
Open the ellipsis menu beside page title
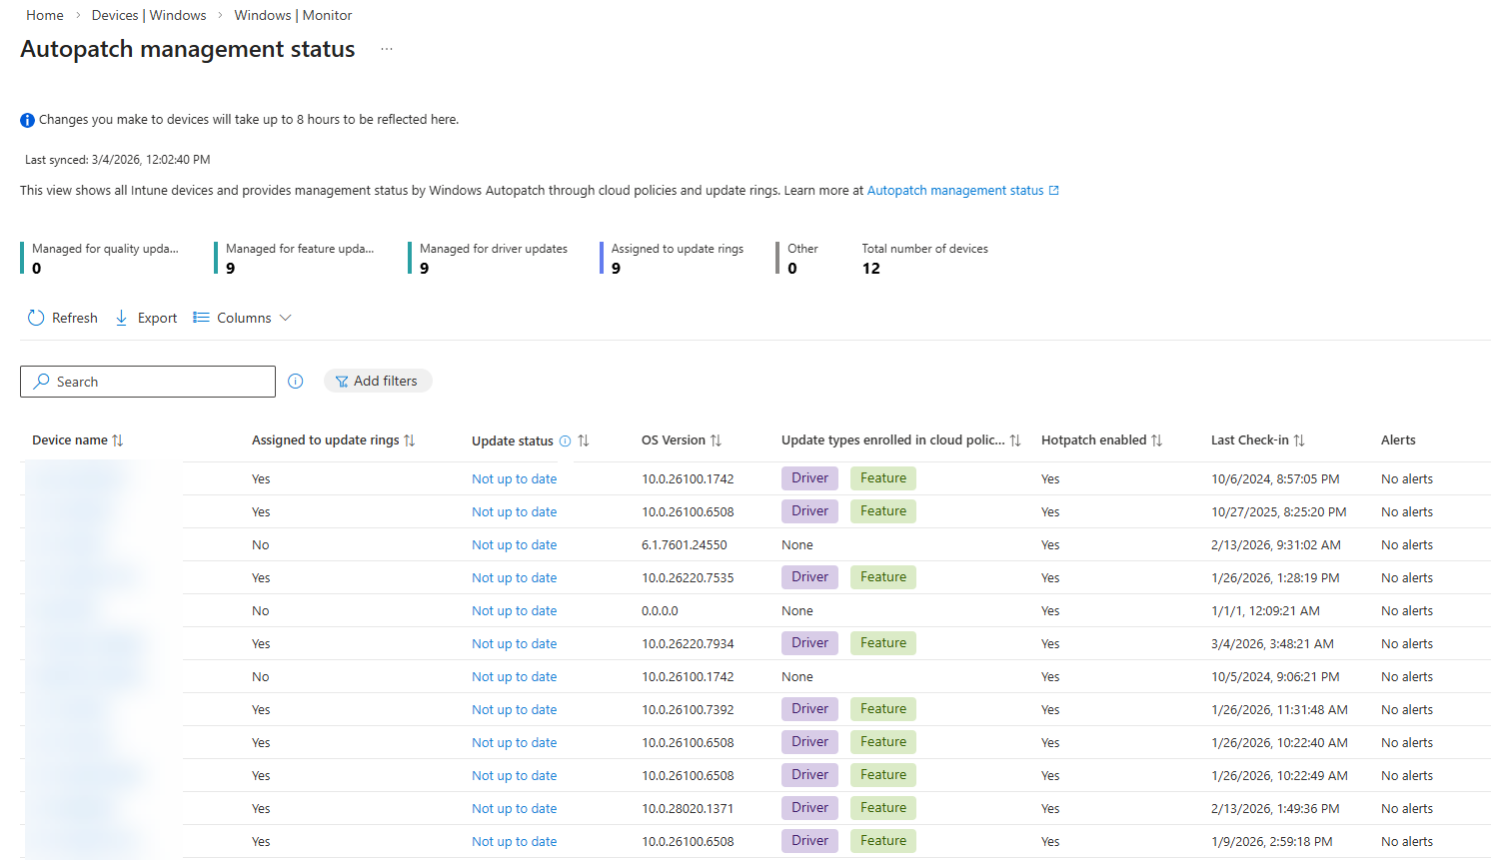tap(387, 49)
